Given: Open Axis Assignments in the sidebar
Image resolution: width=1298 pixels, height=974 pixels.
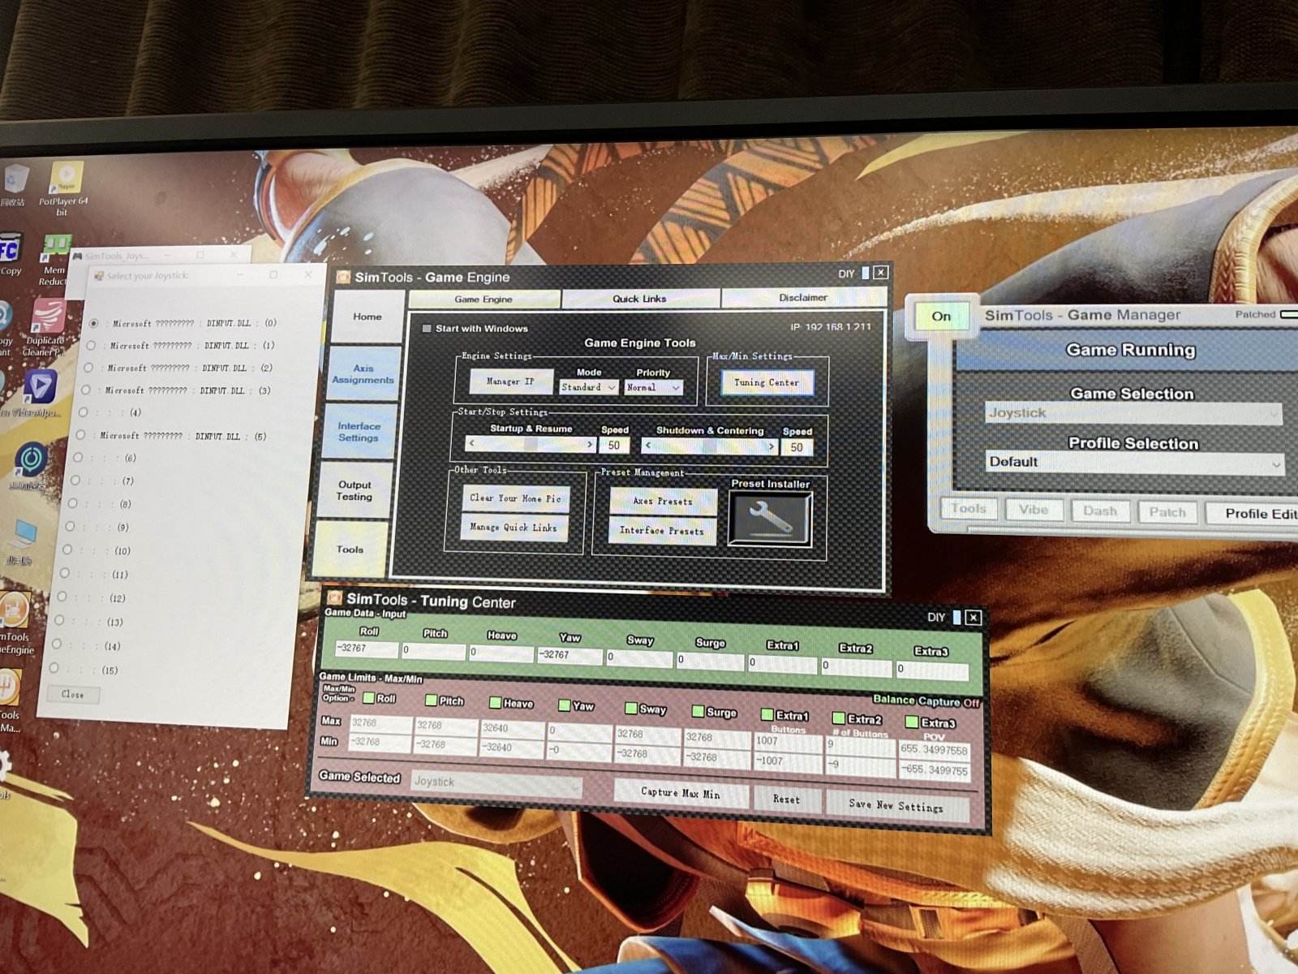Looking at the screenshot, I should coord(363,374).
